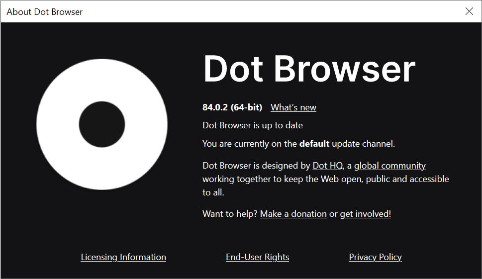This screenshot has width=482, height=279.
Task: Click "Dot Browser is up to date" status
Action: 252,125
